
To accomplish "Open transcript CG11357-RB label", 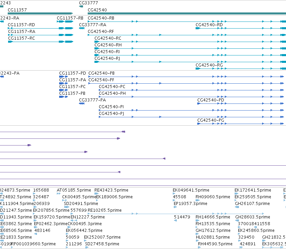I will click(70, 18).
